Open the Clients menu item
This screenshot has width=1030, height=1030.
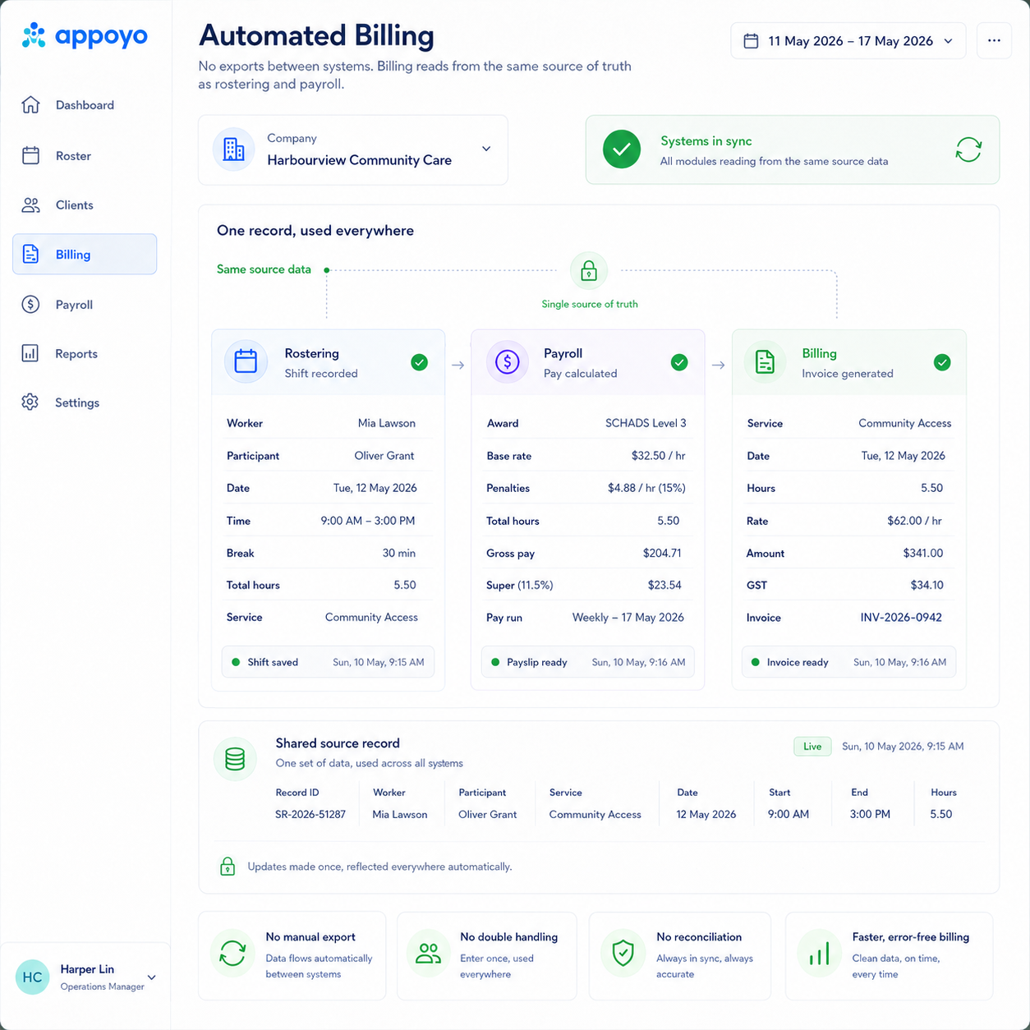pyautogui.click(x=85, y=205)
